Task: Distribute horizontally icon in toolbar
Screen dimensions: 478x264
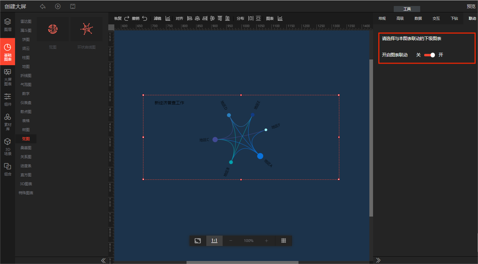Action: click(x=251, y=18)
